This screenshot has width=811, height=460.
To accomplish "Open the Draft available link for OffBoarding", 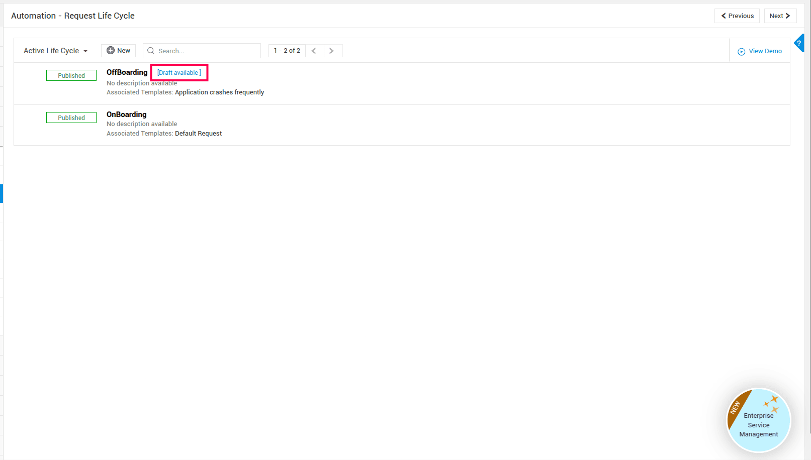I will pyautogui.click(x=179, y=73).
